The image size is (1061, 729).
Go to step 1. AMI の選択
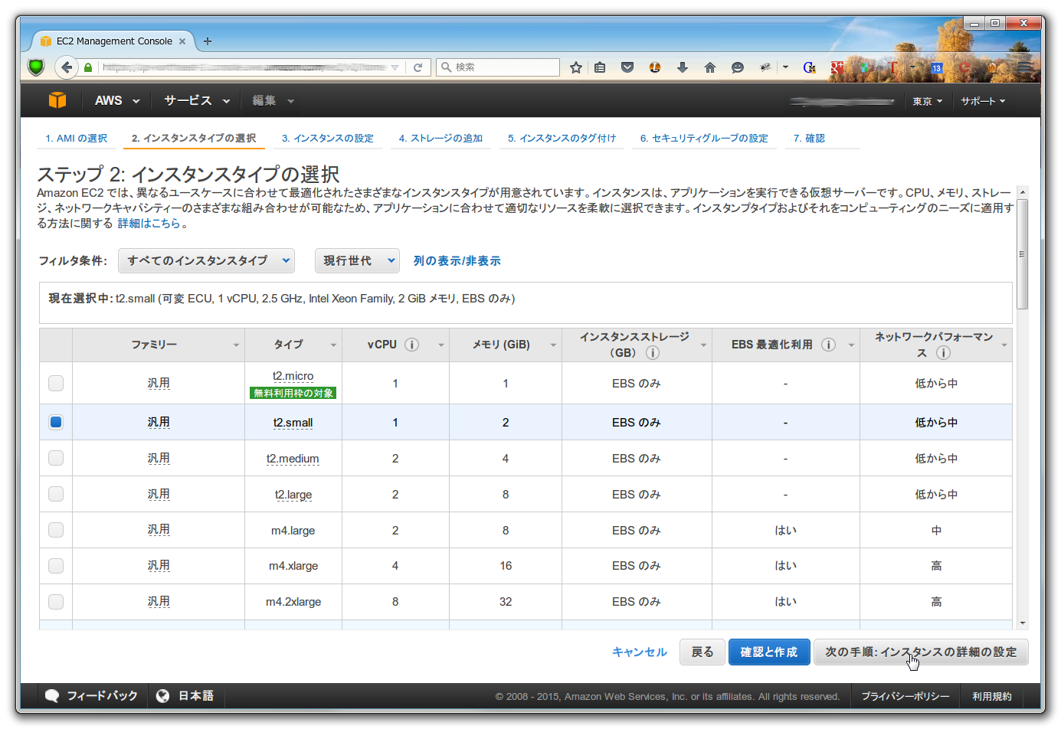click(x=76, y=139)
